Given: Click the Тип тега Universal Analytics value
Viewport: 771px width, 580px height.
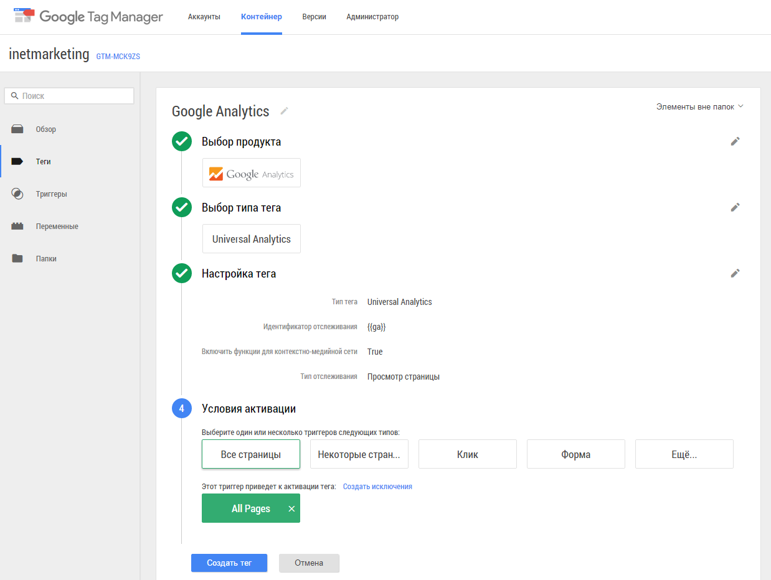Looking at the screenshot, I should point(400,302).
